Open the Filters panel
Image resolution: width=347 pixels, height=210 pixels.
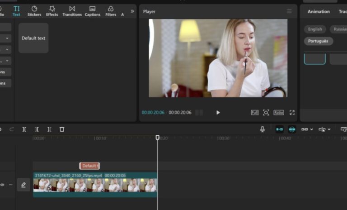click(x=111, y=11)
